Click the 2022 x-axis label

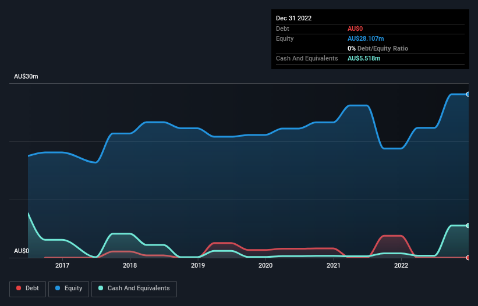[x=401, y=265]
